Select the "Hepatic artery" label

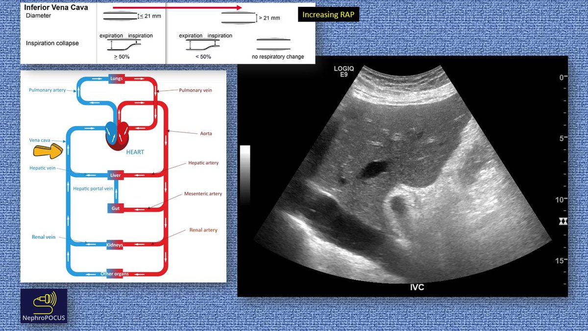point(203,162)
